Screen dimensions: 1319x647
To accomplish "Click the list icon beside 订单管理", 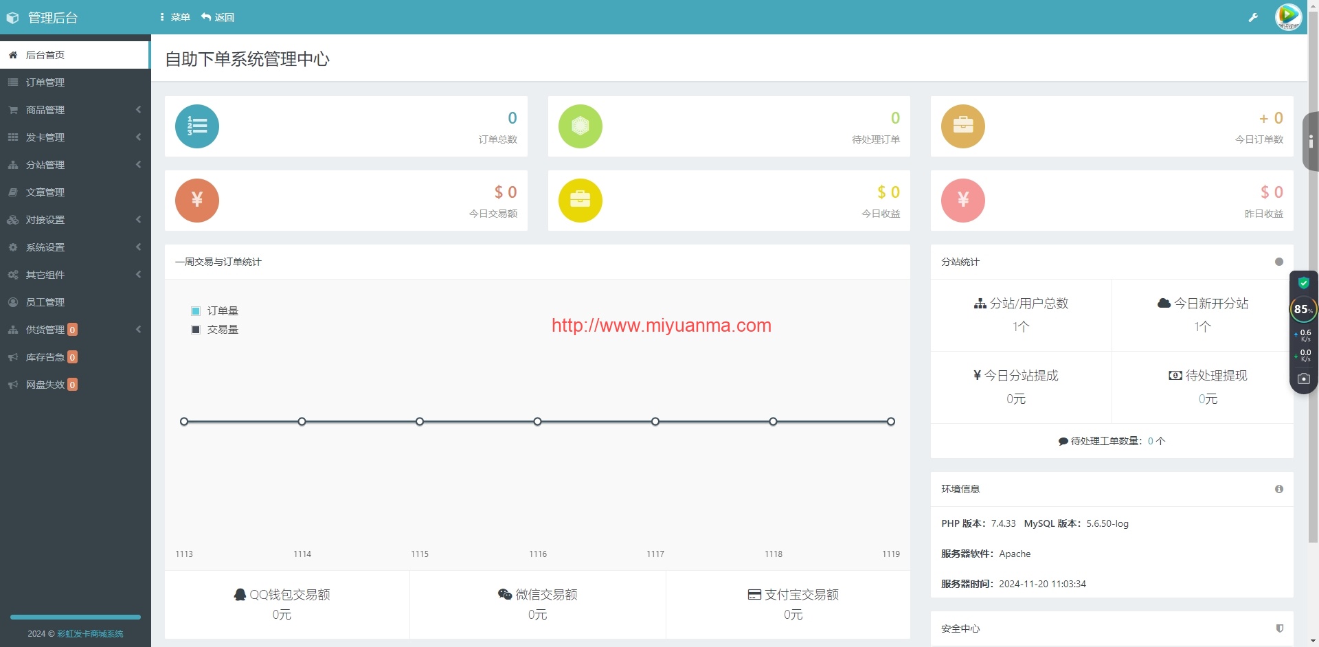I will point(13,82).
